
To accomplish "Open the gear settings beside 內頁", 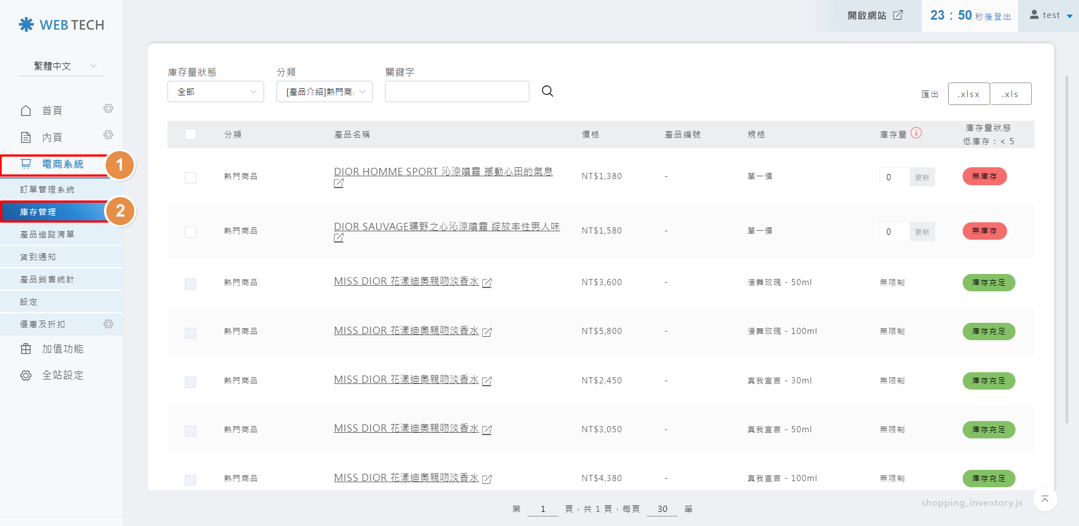I will tap(108, 135).
